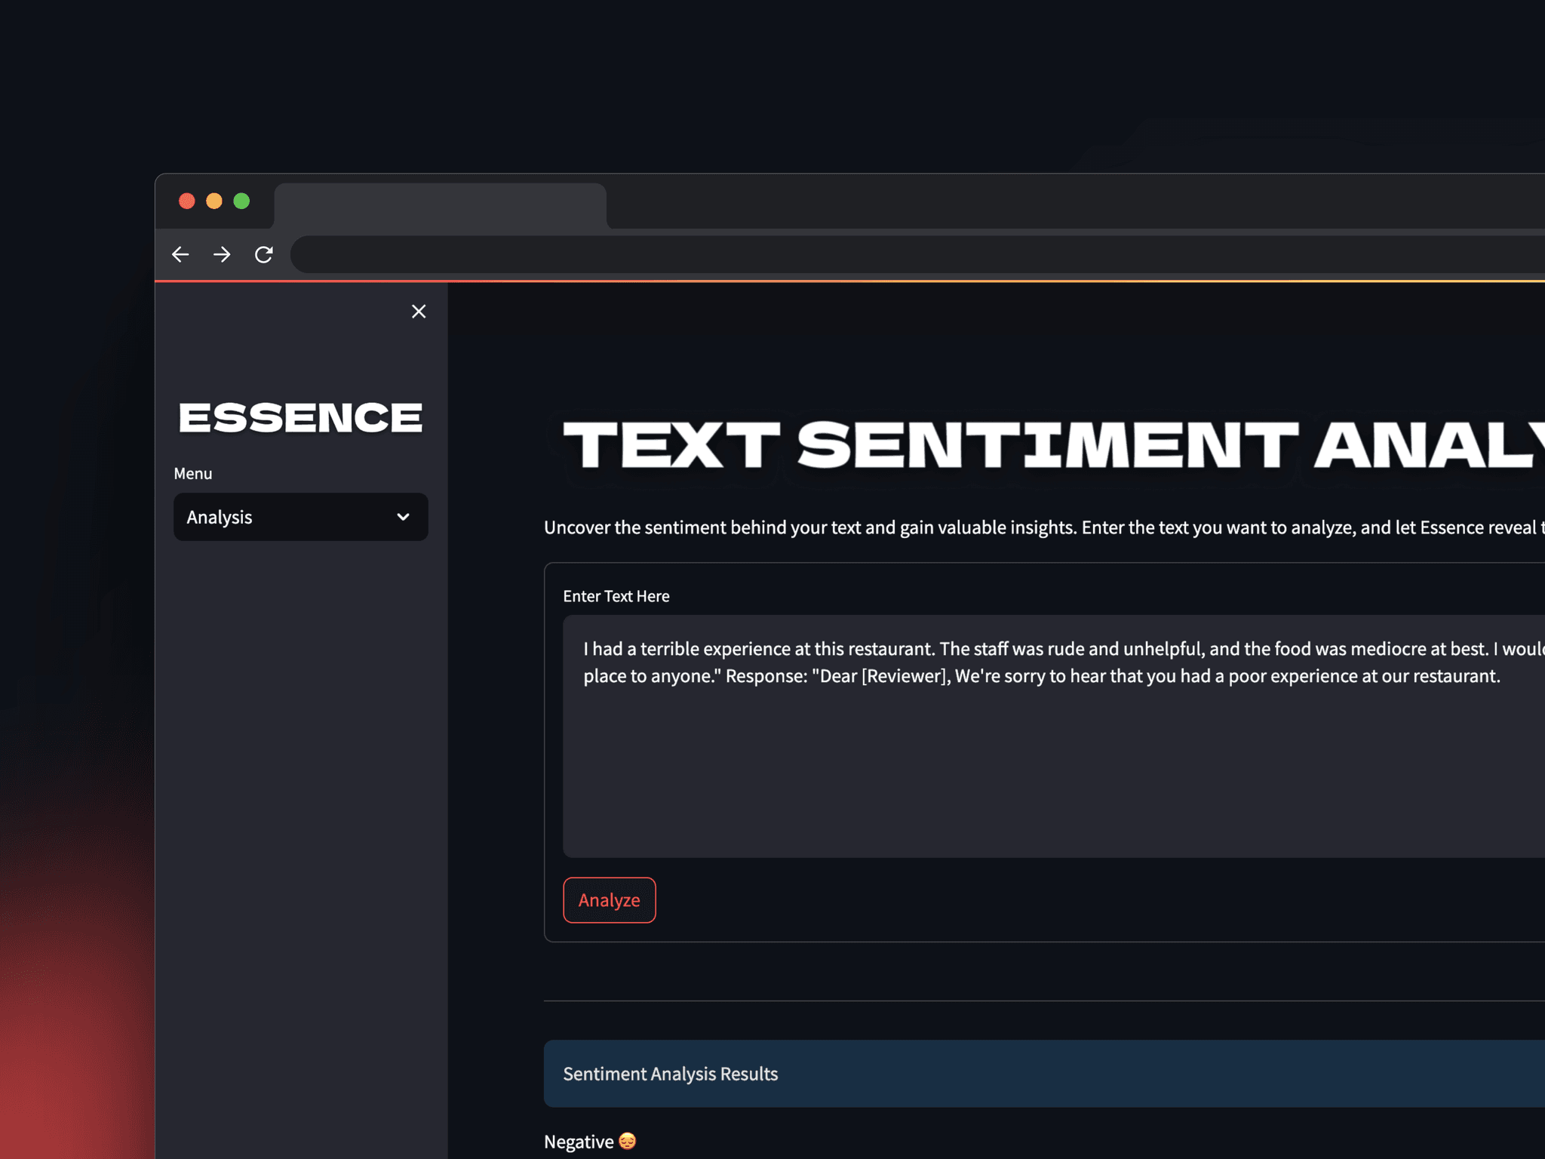The height and width of the screenshot is (1159, 1545).
Task: Select the open browser tab
Action: point(441,205)
